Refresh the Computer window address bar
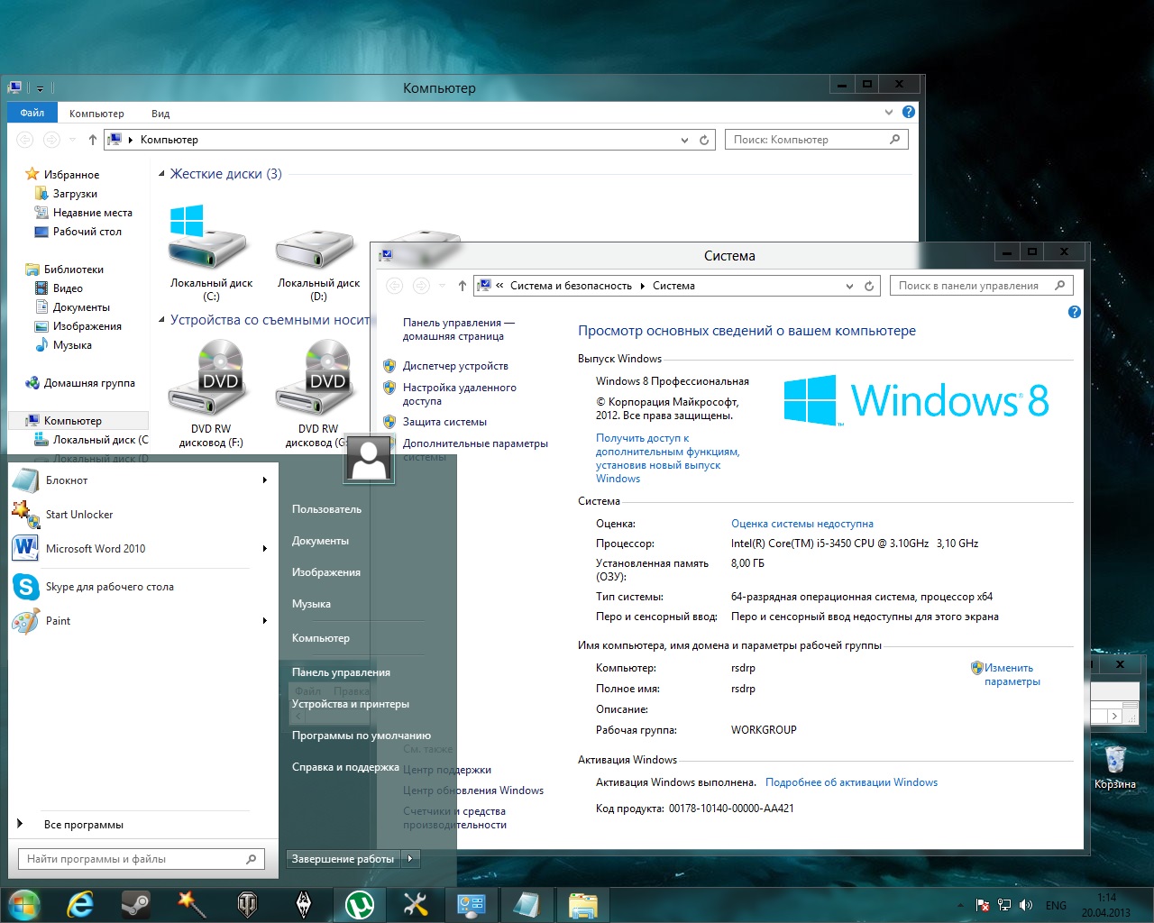This screenshot has width=1154, height=923. tap(705, 140)
